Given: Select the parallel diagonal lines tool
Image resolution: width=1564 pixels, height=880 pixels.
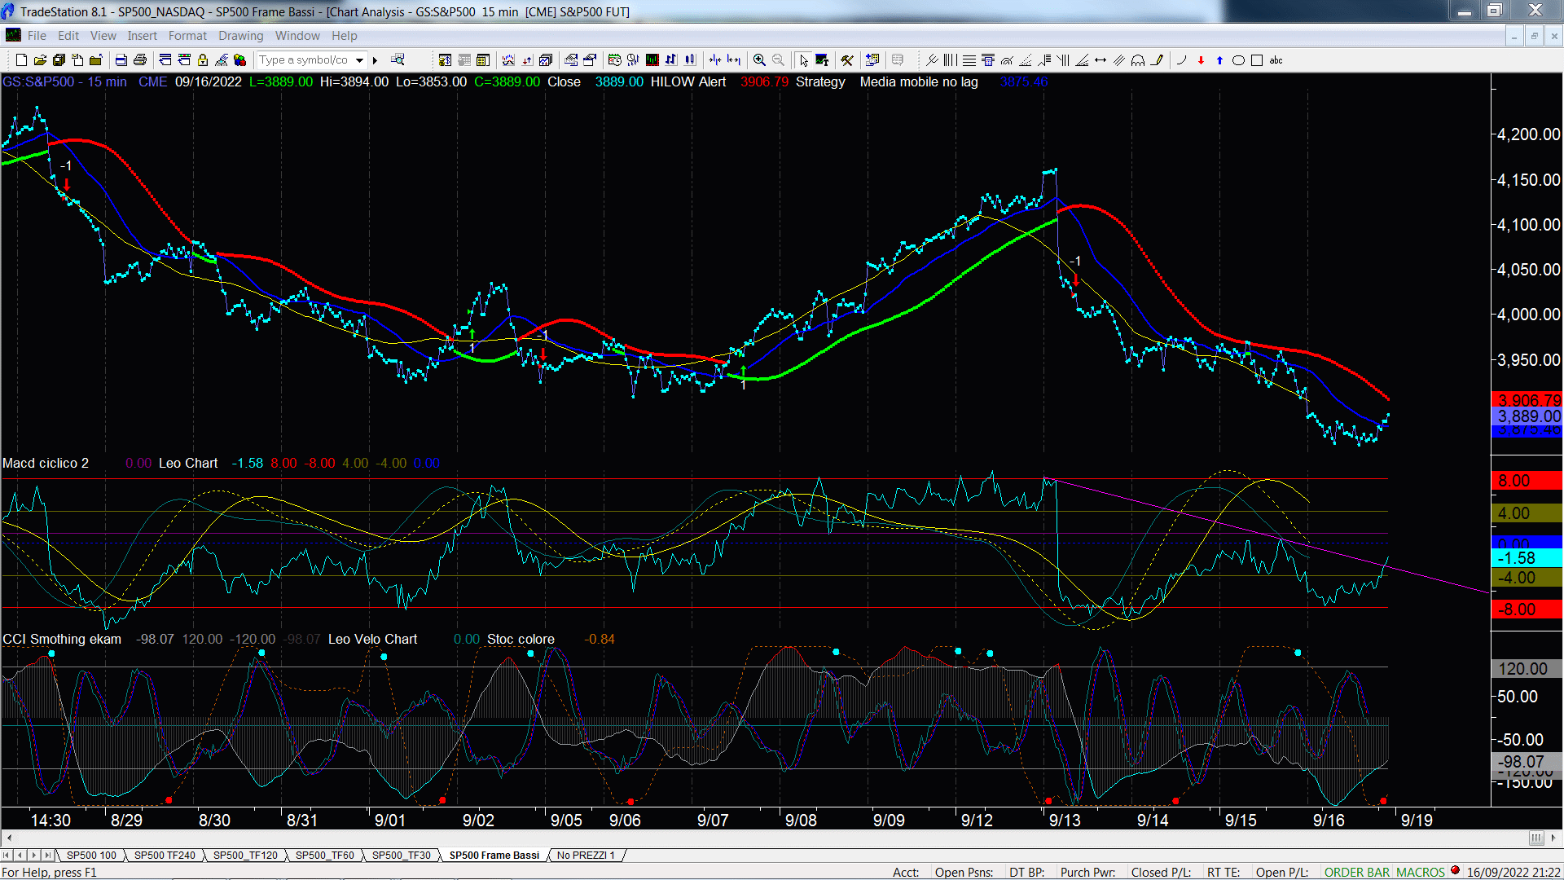Looking at the screenshot, I should (x=1119, y=60).
